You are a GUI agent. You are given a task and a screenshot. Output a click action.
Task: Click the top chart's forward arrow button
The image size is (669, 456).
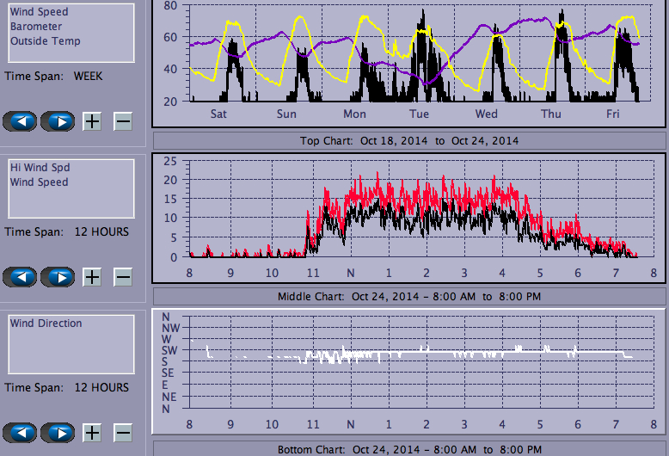[58, 121]
